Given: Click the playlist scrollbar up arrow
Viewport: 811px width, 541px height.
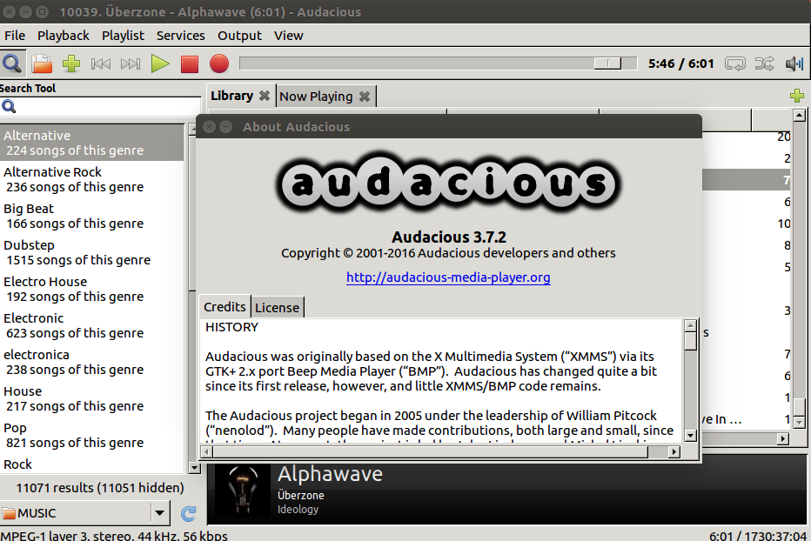Looking at the screenshot, I should (800, 116).
